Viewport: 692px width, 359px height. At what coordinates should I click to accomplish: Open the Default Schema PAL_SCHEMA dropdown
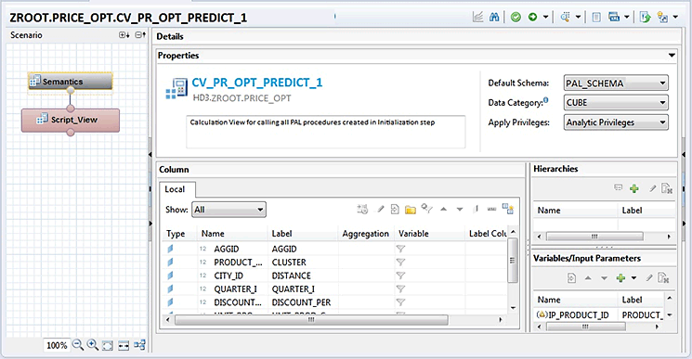click(x=616, y=83)
